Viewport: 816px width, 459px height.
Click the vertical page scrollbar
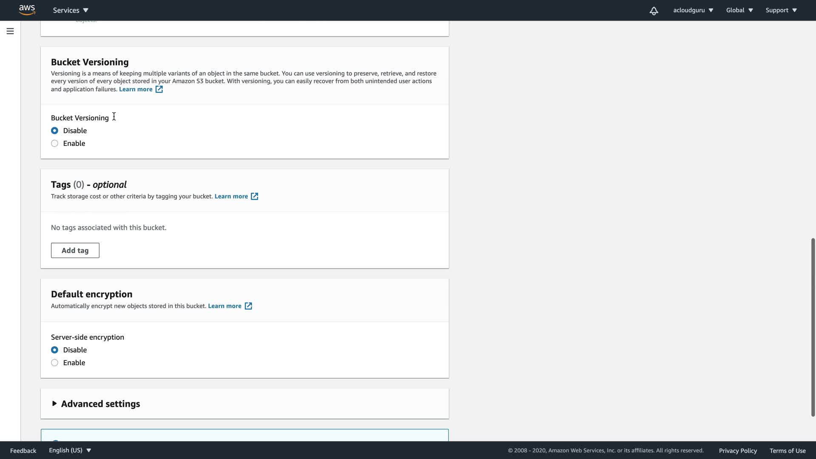[813, 327]
